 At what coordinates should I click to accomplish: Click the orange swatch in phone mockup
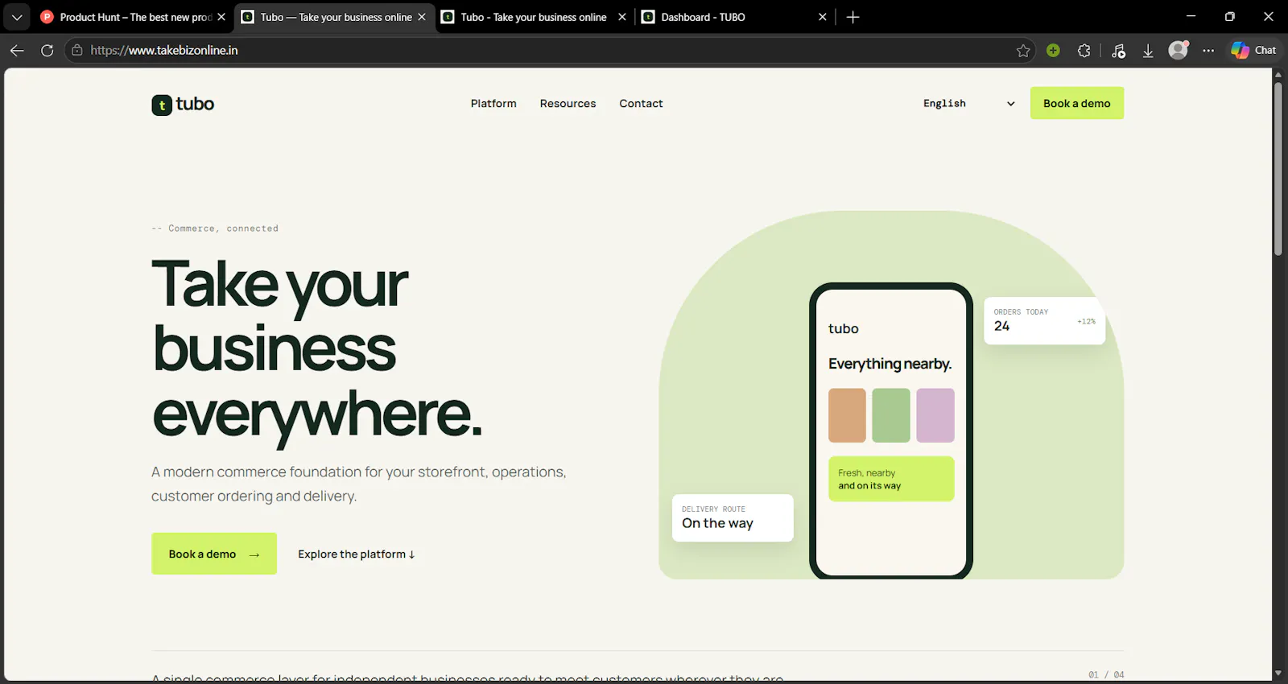(847, 415)
